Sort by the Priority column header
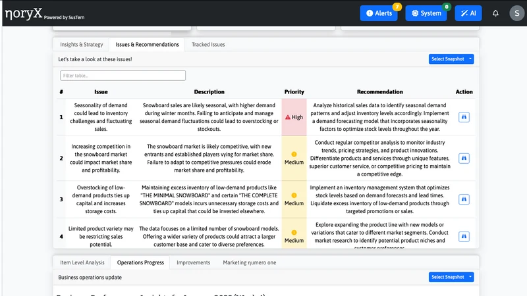This screenshot has height=296, width=527. point(294,92)
